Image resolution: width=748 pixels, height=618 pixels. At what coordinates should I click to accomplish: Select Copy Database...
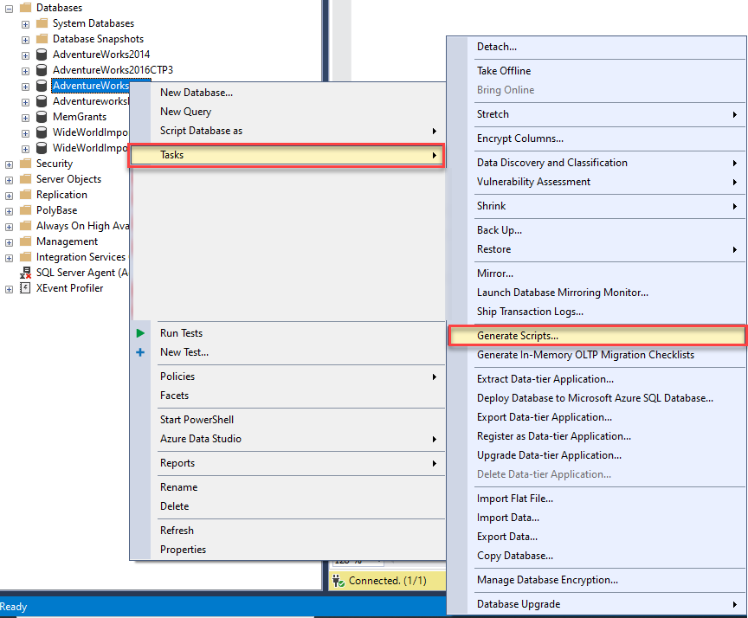click(x=596, y=556)
